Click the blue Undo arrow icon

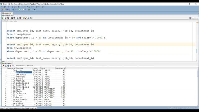coord(13,10)
